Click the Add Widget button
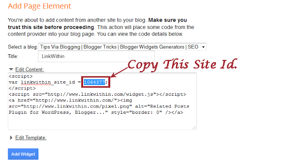The width and height of the screenshot is (289, 168). [x=23, y=154]
